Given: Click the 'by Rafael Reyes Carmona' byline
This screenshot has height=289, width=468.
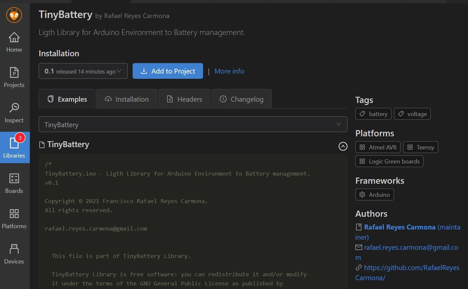Looking at the screenshot, I should 132,16.
